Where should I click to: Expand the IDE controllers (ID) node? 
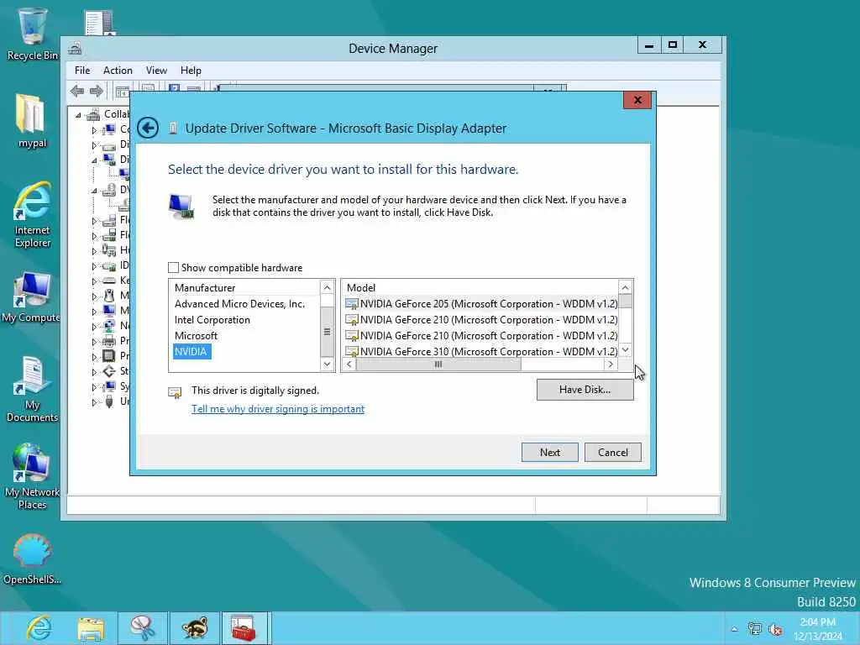point(94,266)
